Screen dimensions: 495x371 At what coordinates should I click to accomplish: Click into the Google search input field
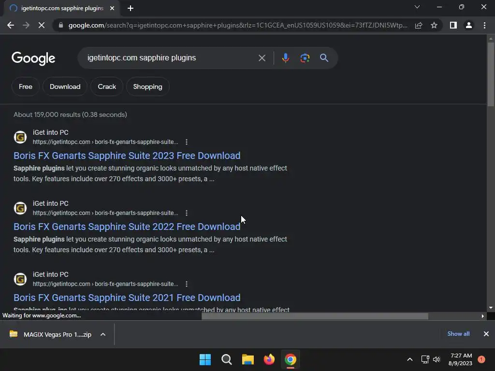171,58
